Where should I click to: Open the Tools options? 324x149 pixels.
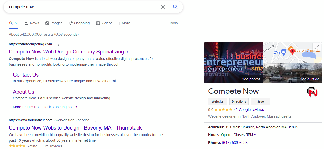(x=173, y=23)
